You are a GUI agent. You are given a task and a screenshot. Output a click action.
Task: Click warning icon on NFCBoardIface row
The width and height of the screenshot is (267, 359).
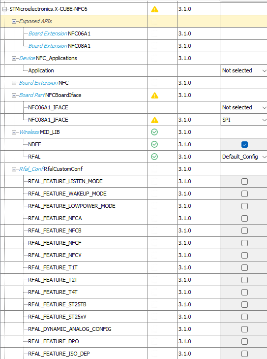point(155,95)
